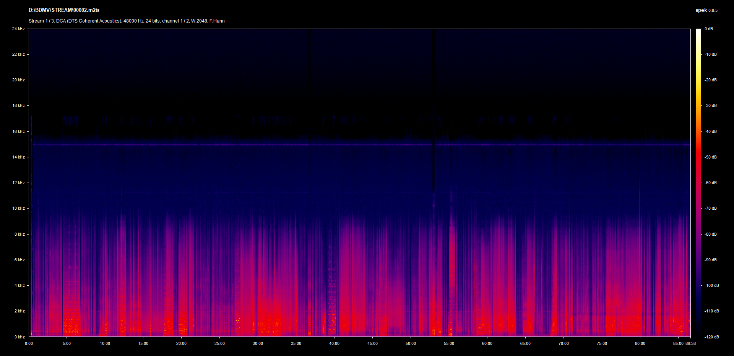Click the DTS stream info text line
Screen dimensions: 734x356
(127, 21)
